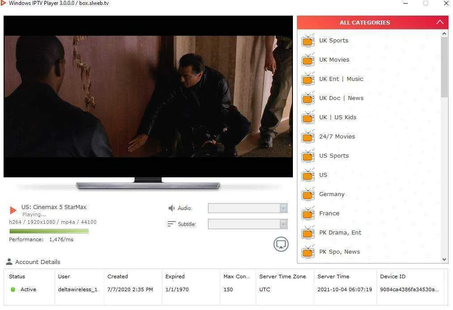This screenshot has width=453, height=310.
Task: Click the 2021-10-04 06:07:19 server time
Action: 344,289
